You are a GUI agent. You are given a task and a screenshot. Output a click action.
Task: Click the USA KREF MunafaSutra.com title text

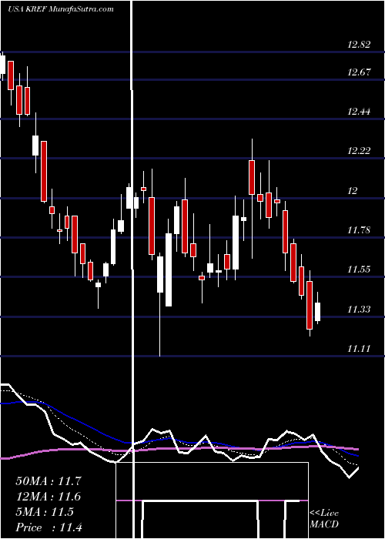[61, 9]
